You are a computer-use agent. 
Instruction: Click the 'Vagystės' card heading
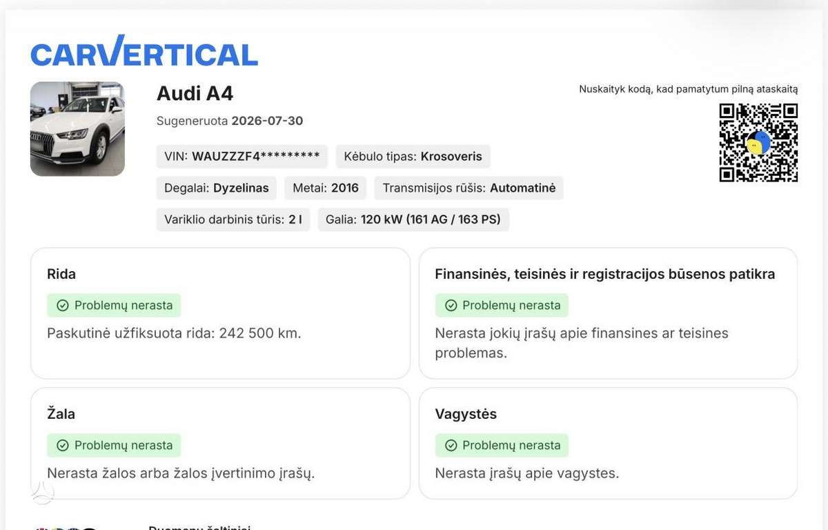pyautogui.click(x=466, y=414)
